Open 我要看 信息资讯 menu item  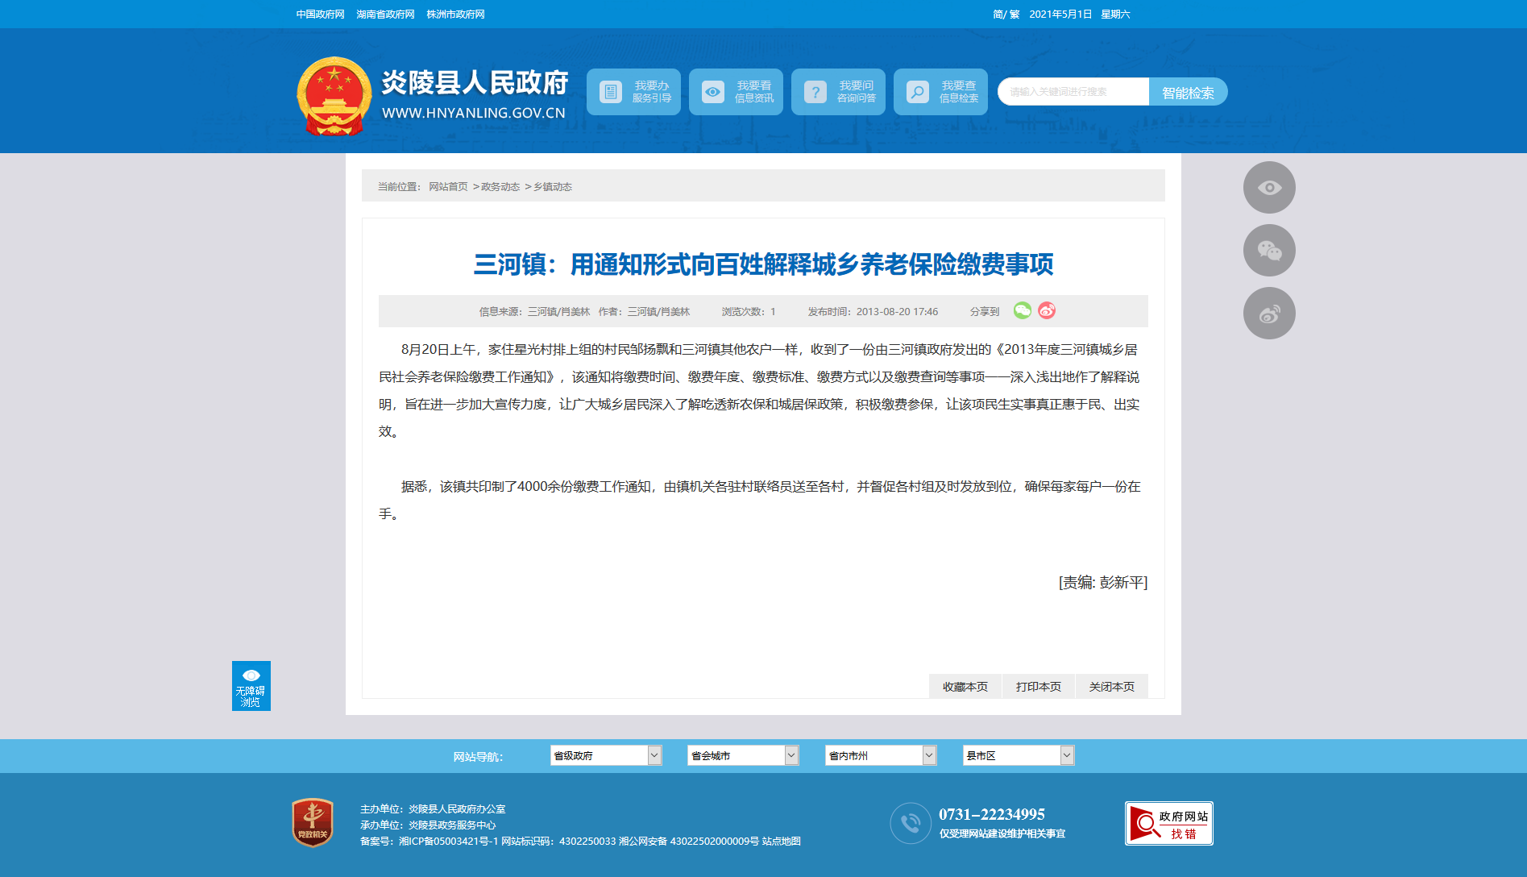click(x=736, y=92)
